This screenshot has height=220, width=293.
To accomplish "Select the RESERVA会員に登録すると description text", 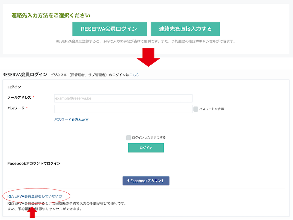I will click(145, 41).
